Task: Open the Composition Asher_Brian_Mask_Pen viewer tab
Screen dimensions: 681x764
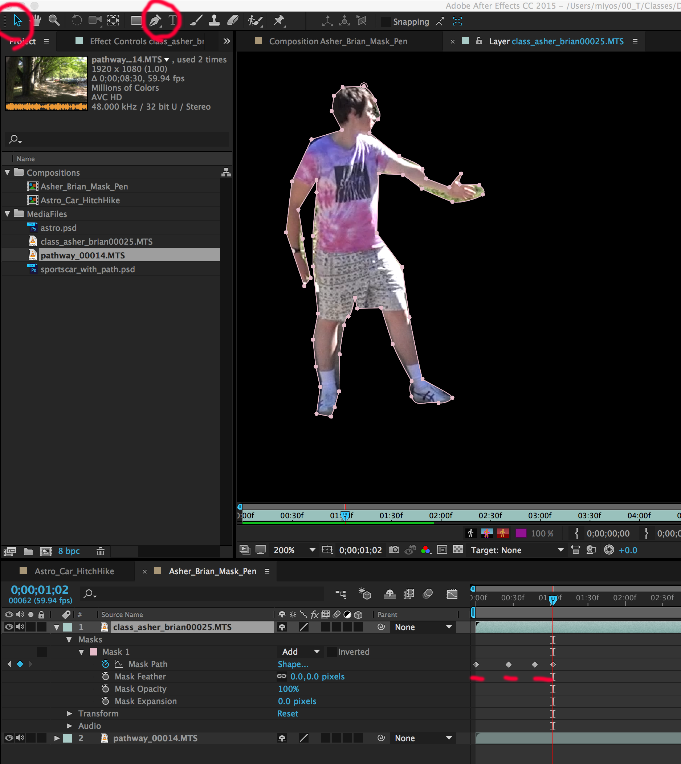Action: (338, 41)
